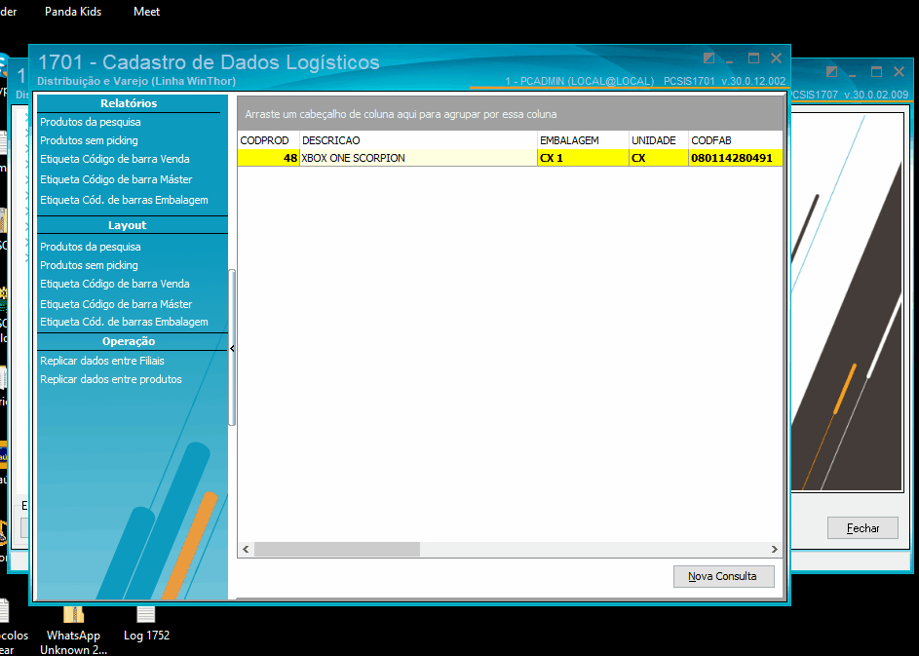The image size is (919, 656).
Task: Open Etiqueta Cód. de barras Embalagem under Relatórios
Action: (x=124, y=200)
